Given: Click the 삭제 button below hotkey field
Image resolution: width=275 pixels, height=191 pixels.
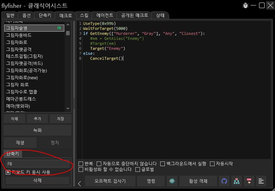Looking at the screenshot, I should click(x=38, y=180).
